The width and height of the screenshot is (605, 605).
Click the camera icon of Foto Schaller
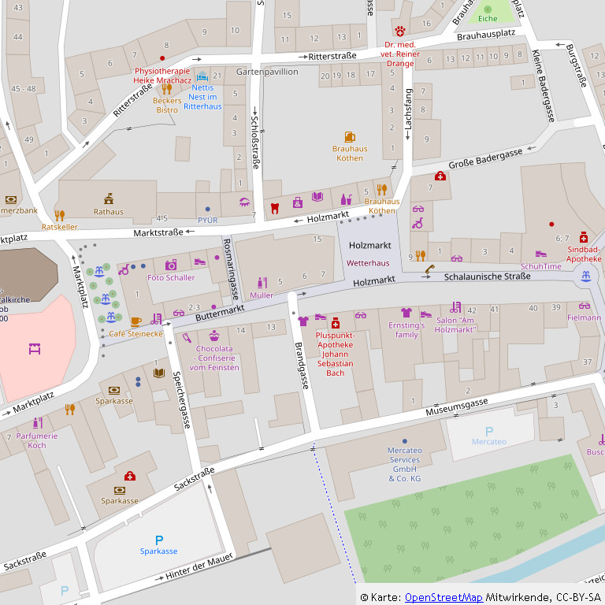(x=171, y=265)
